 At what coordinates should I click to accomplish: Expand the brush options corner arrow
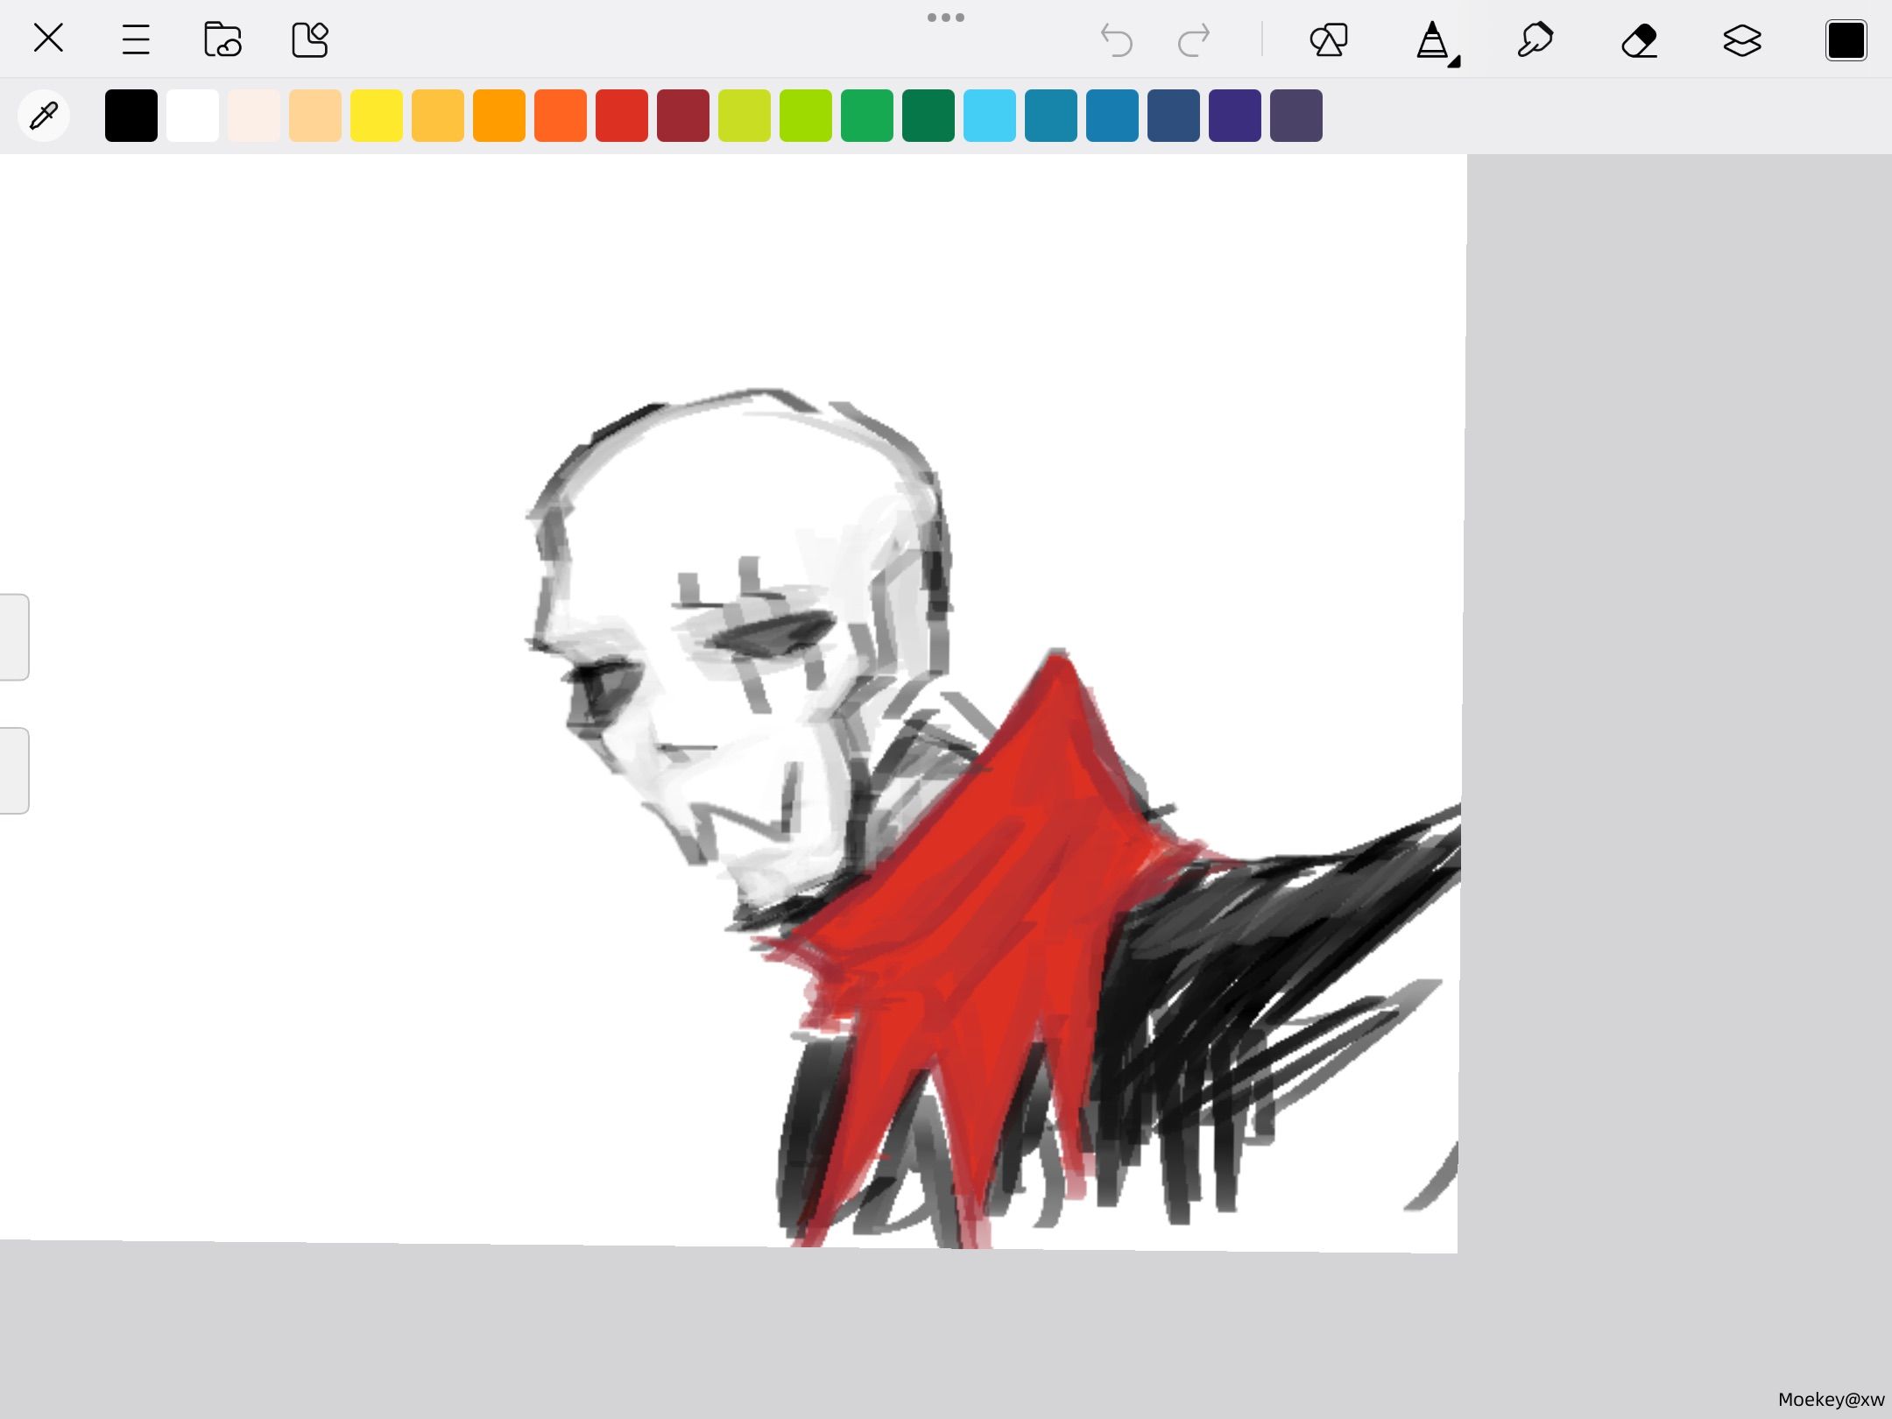pos(1454,61)
